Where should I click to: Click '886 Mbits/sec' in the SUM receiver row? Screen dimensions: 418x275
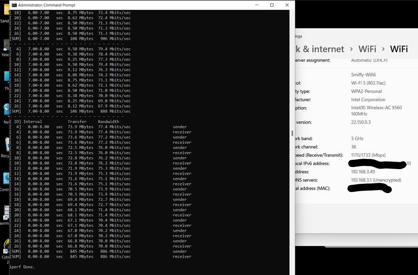click(115, 257)
